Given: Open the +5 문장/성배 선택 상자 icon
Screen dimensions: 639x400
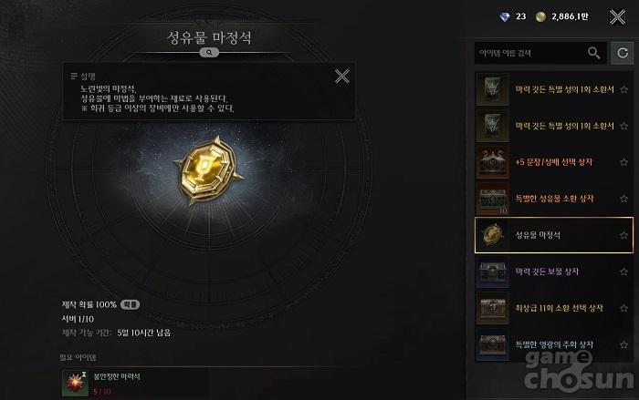Looking at the screenshot, I should point(492,162).
